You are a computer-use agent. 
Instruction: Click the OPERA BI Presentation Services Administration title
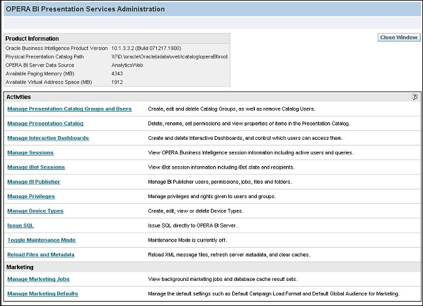coord(85,9)
